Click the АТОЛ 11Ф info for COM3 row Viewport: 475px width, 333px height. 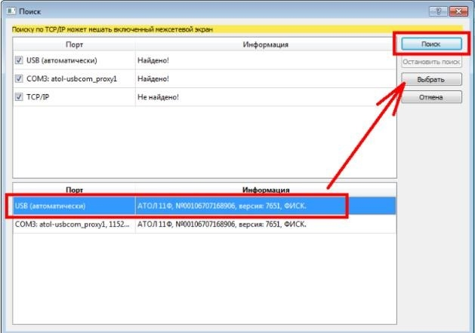tap(222, 225)
